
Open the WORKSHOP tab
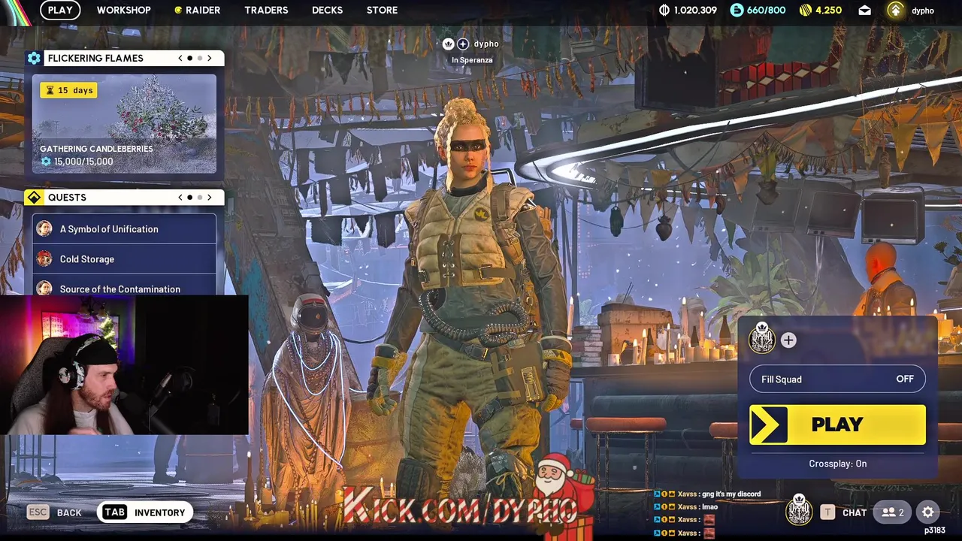(124, 10)
